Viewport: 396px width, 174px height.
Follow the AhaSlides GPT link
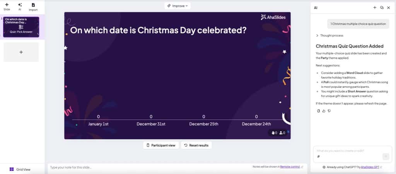[370, 167]
